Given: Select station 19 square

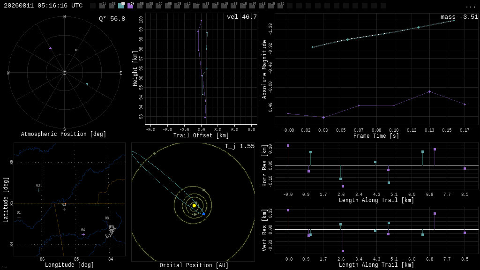Looking at the screenshot, I should click(x=271, y=6).
